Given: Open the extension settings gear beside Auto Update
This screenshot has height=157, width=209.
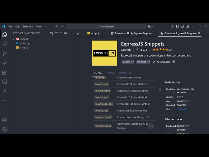Looking at the screenshot, I should click(174, 62).
